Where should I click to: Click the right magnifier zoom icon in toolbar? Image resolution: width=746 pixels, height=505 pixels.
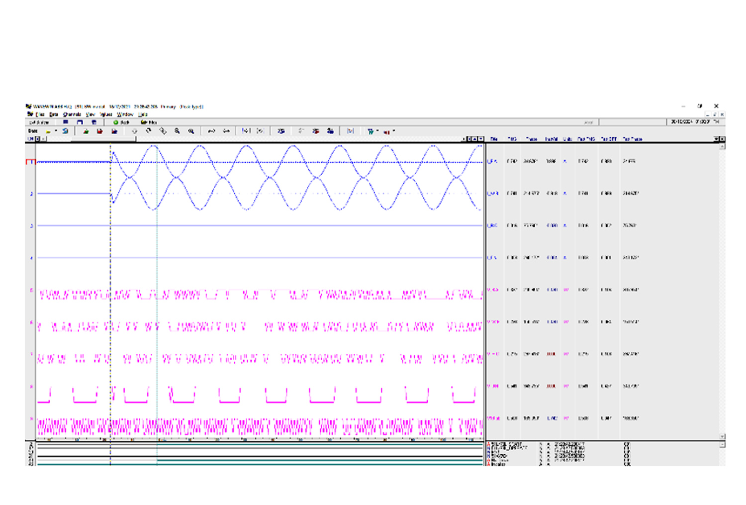(x=191, y=131)
